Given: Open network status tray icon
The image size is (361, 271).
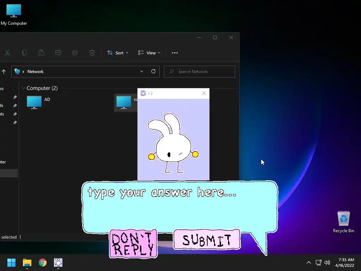Looking at the screenshot, I should (318, 263).
